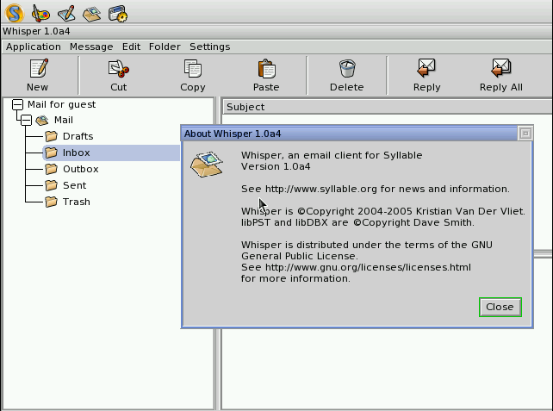Viewport: 553px width, 411px height.
Task: Click the Version 1.0a4 text
Action: [276, 166]
